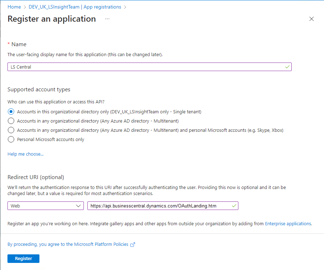Select Any Azure AD directory Multitenant option

pos(11,121)
